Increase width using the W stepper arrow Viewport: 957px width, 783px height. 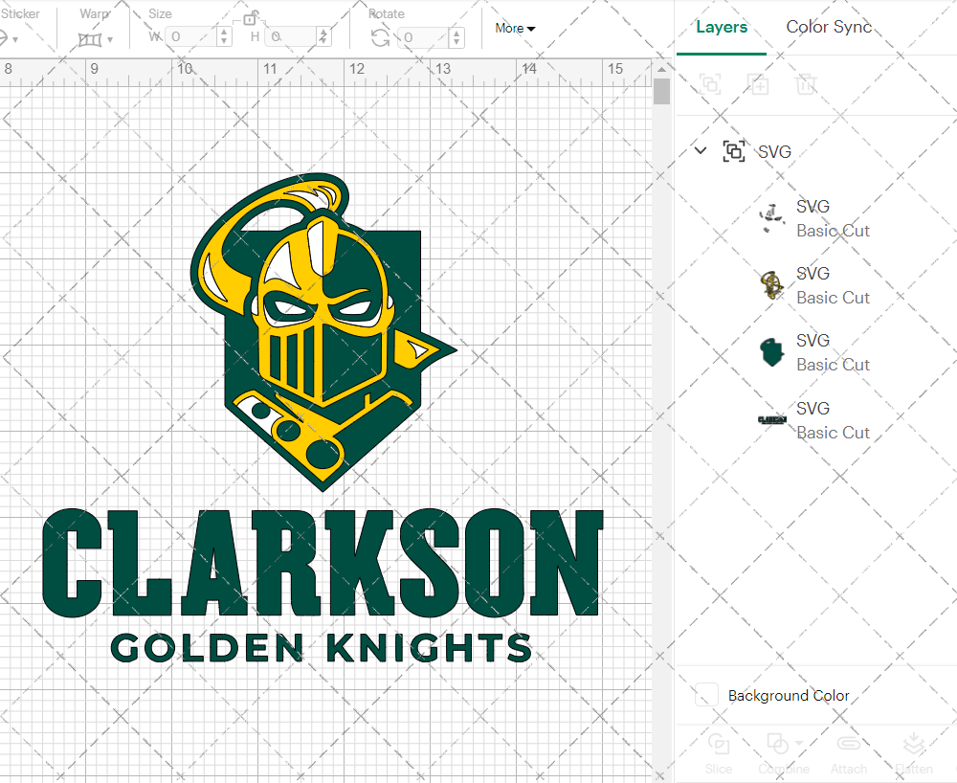(x=225, y=30)
